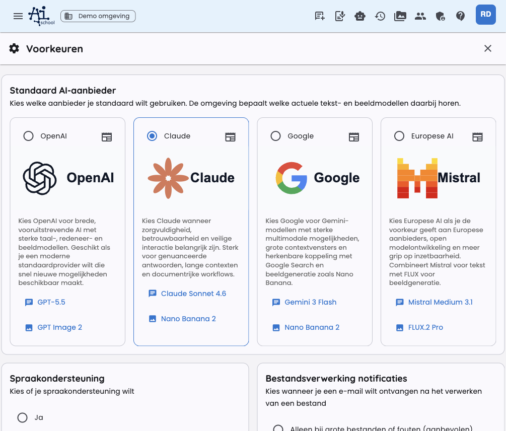
Task: Open the Demo omgeving environment selector
Action: coord(98,16)
